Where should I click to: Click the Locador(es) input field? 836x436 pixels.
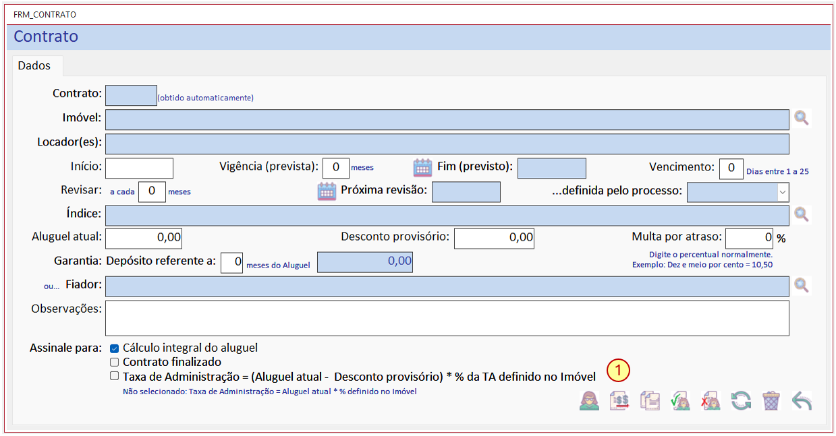[x=447, y=144]
